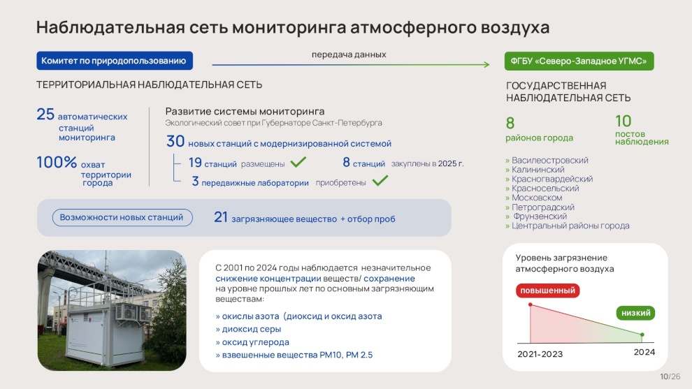Select the red "повышенный" level badge
The height and width of the screenshot is (389, 692).
pyautogui.click(x=549, y=291)
